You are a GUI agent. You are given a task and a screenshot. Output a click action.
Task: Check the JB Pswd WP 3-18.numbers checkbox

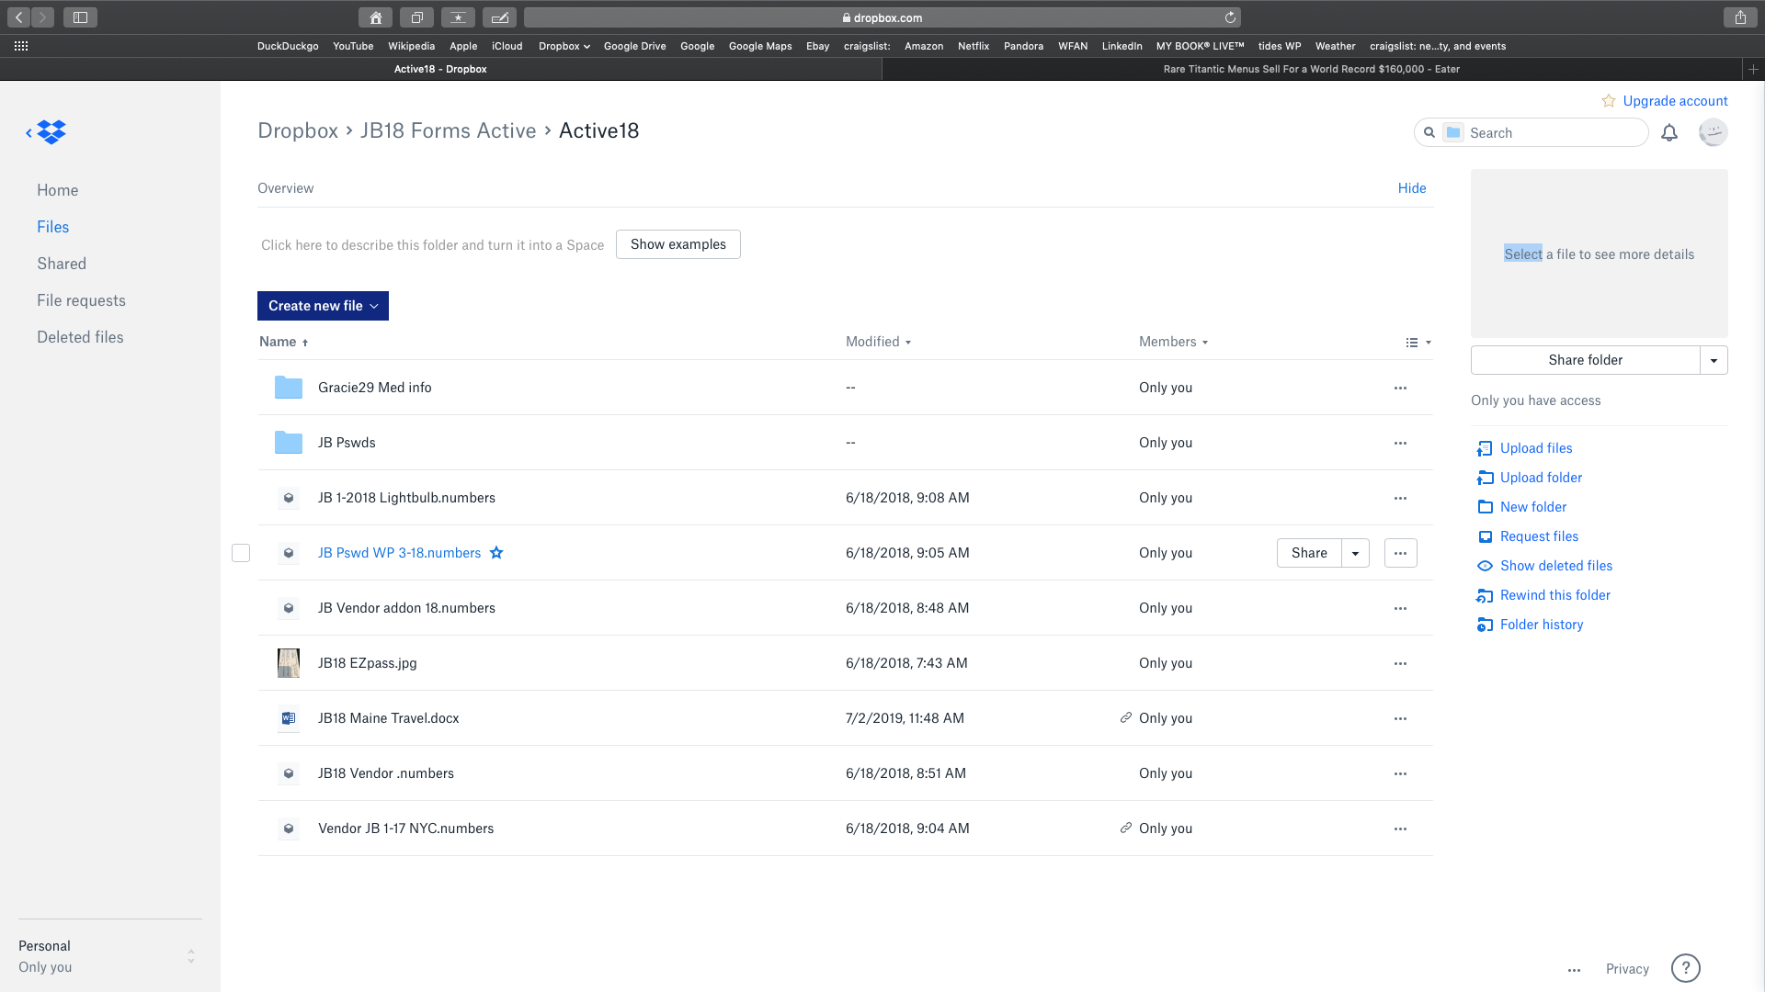(241, 553)
